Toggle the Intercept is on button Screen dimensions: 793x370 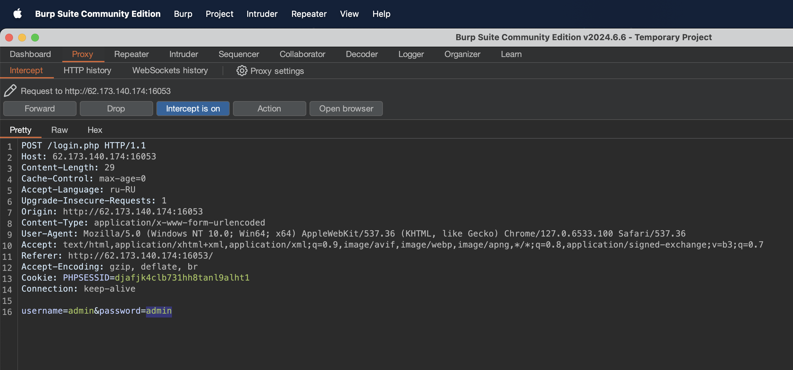[x=193, y=109]
